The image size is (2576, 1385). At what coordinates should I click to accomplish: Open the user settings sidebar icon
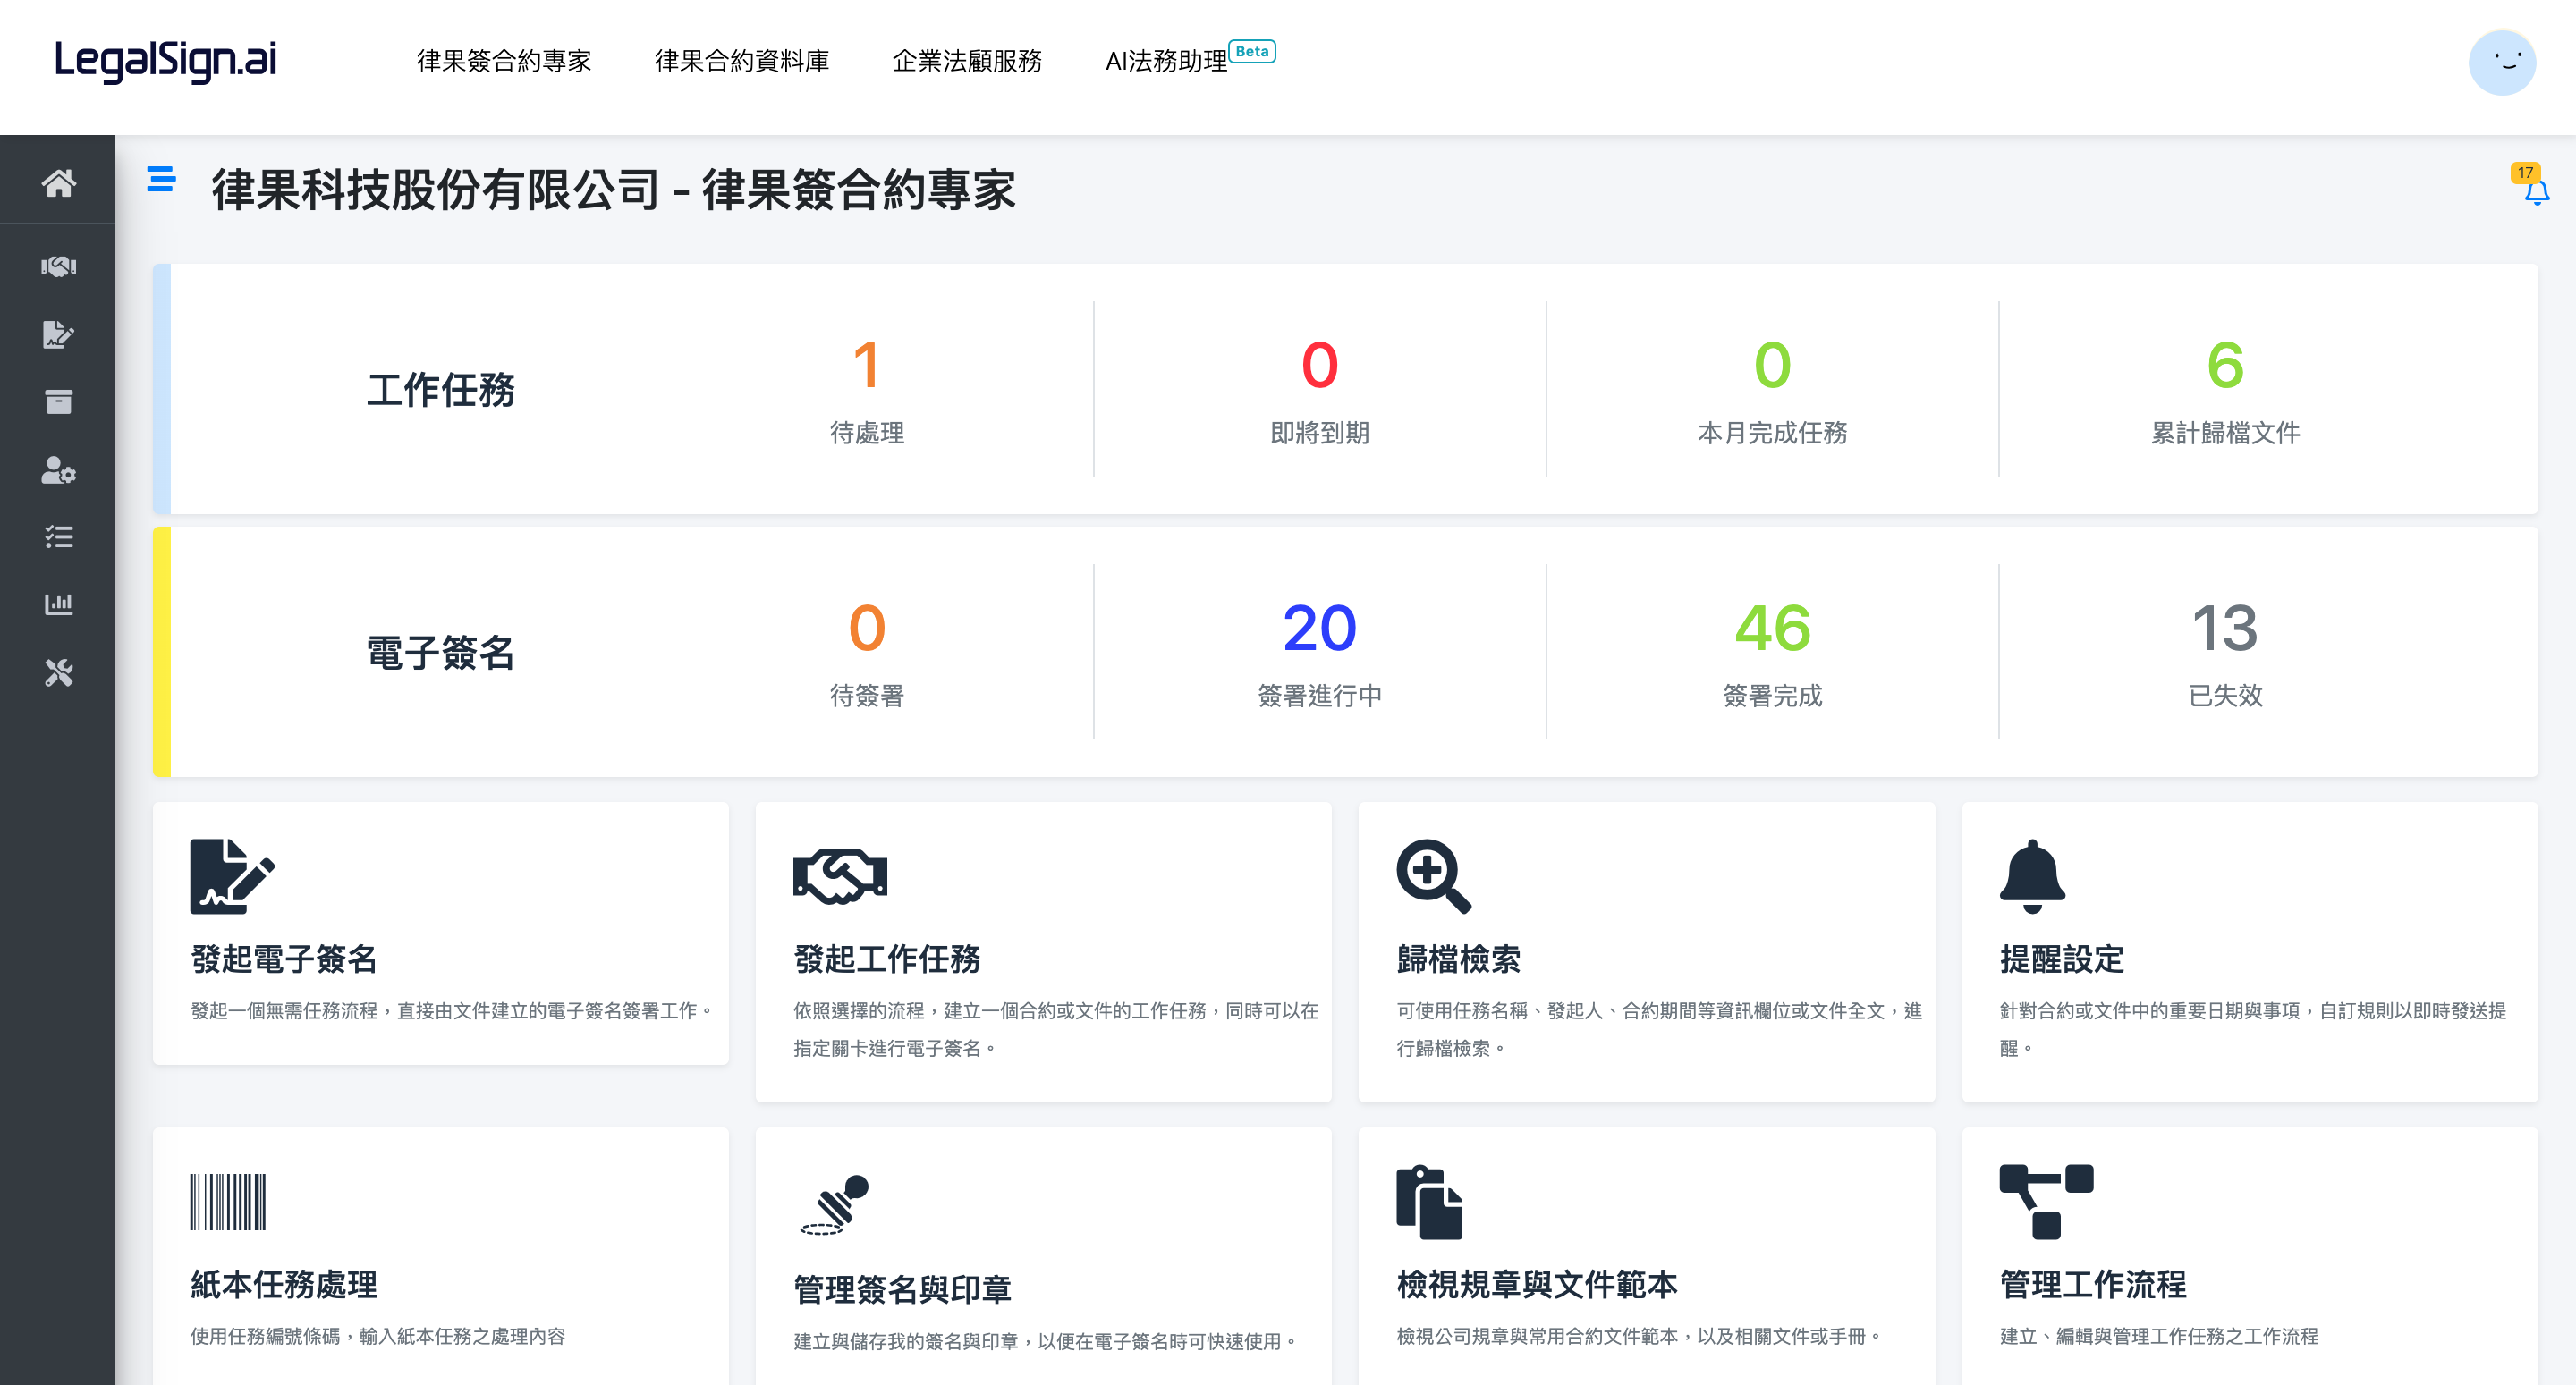58,470
